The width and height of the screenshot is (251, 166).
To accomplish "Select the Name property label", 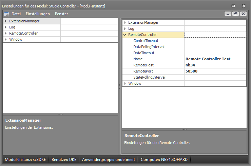I will (138, 59).
